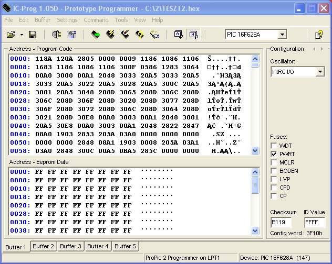Select word 300F in row 0008
Screen dimensions: 332x264
point(128,67)
